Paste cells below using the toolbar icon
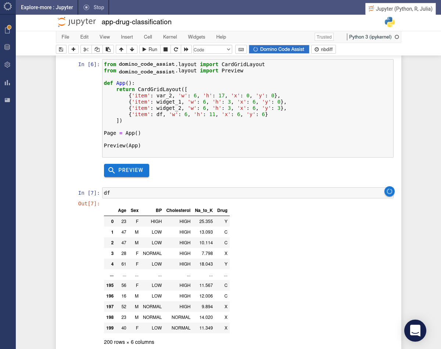Image resolution: width=441 pixels, height=349 pixels. pos(108,49)
